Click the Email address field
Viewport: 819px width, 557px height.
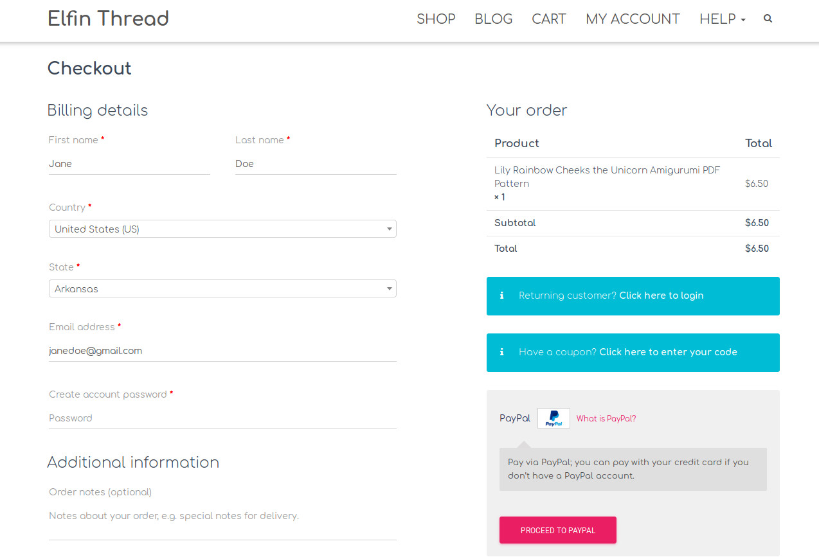point(222,351)
